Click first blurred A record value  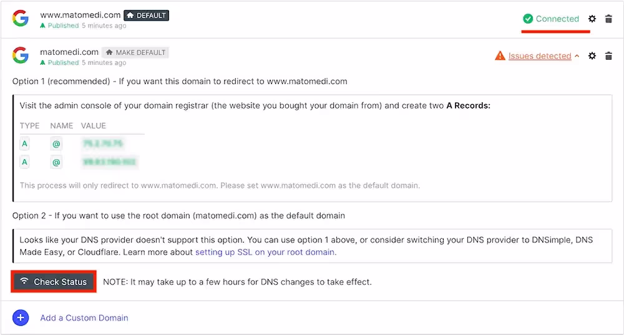pyautogui.click(x=103, y=143)
